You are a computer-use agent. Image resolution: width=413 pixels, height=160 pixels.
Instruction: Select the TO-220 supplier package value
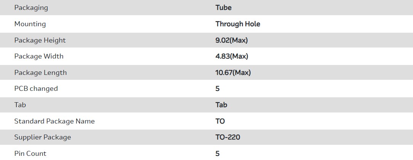(x=228, y=137)
